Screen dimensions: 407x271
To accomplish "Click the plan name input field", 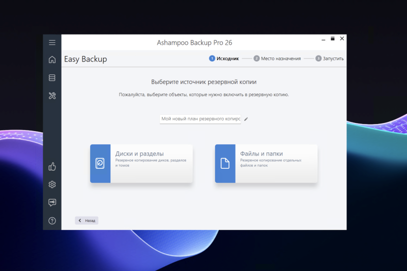I will (x=200, y=119).
